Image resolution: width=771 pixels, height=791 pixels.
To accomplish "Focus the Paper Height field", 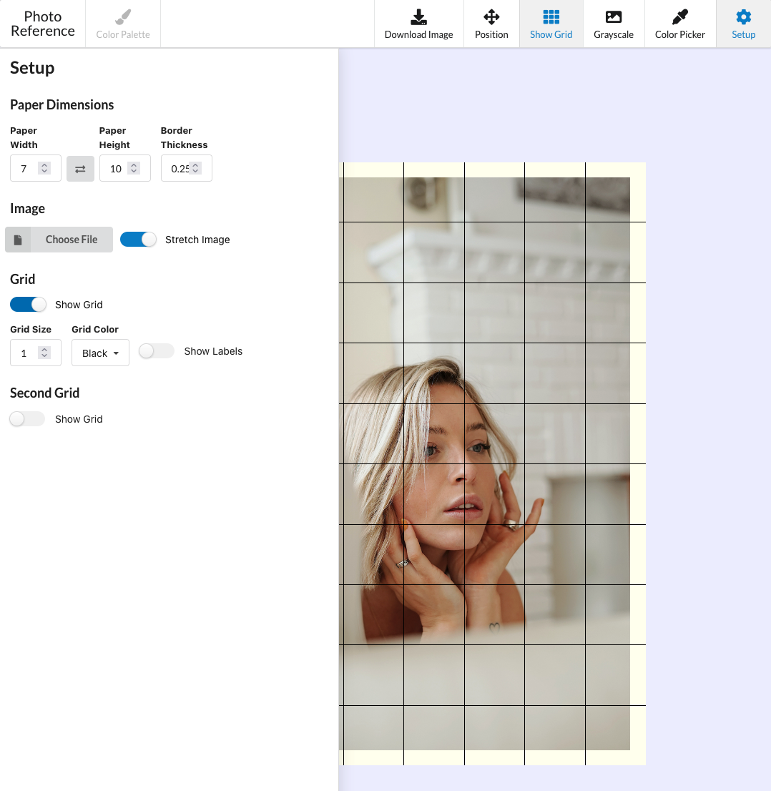I will click(124, 168).
